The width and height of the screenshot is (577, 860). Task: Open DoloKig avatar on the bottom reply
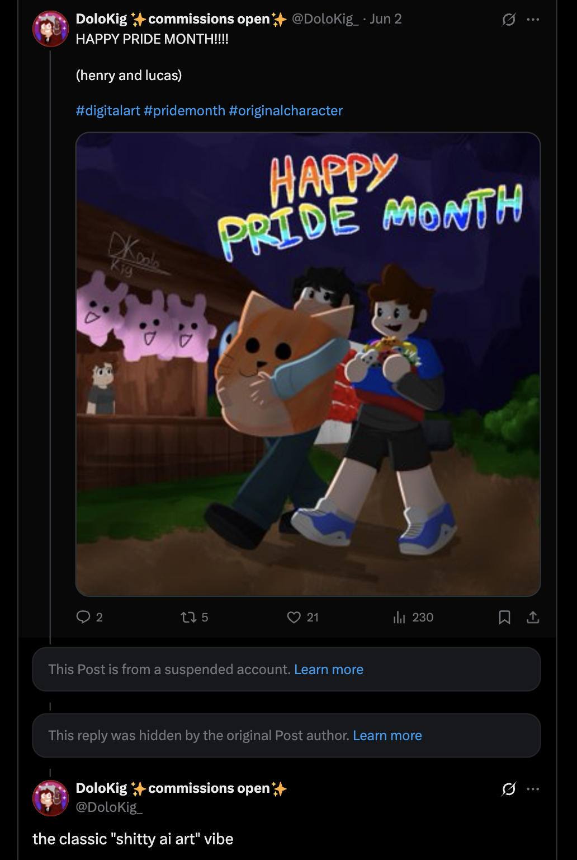click(51, 798)
